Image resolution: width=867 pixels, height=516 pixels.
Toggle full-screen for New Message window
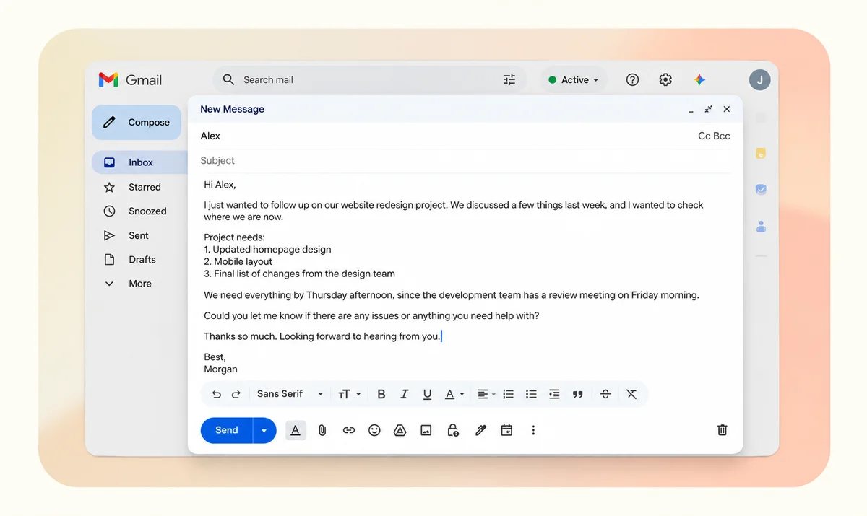pyautogui.click(x=709, y=109)
